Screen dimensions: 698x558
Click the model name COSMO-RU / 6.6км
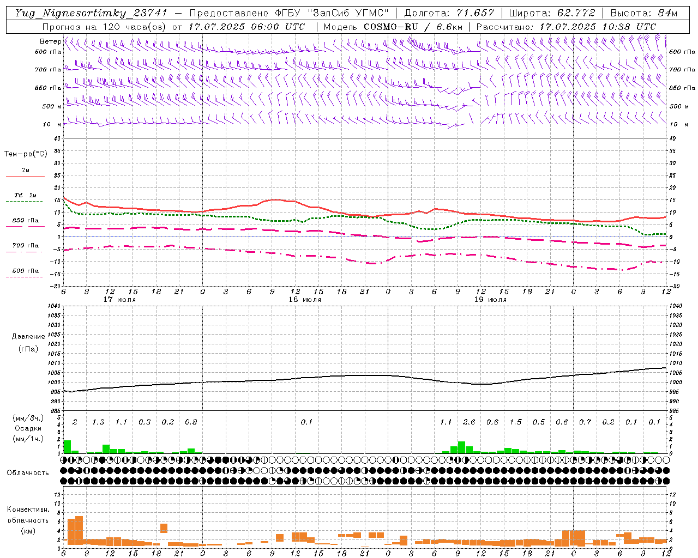(x=413, y=27)
